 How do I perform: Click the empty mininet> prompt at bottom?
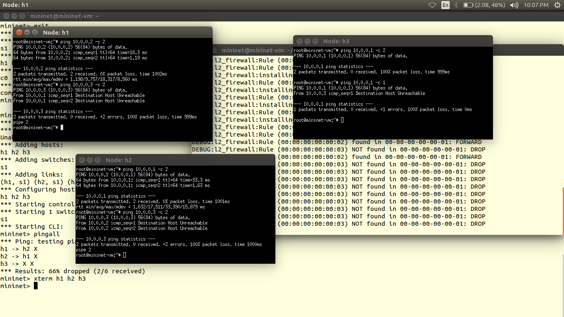19,286
